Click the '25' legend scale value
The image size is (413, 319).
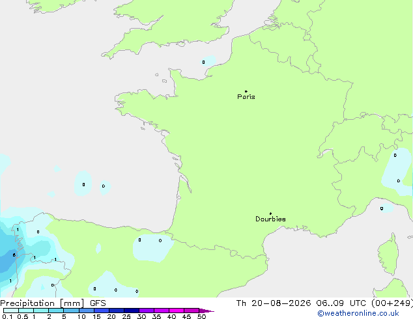click(126, 316)
